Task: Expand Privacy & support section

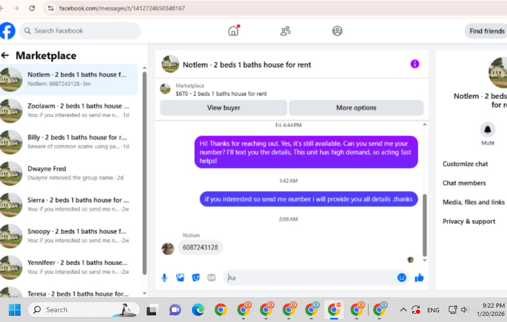Action: tap(469, 221)
